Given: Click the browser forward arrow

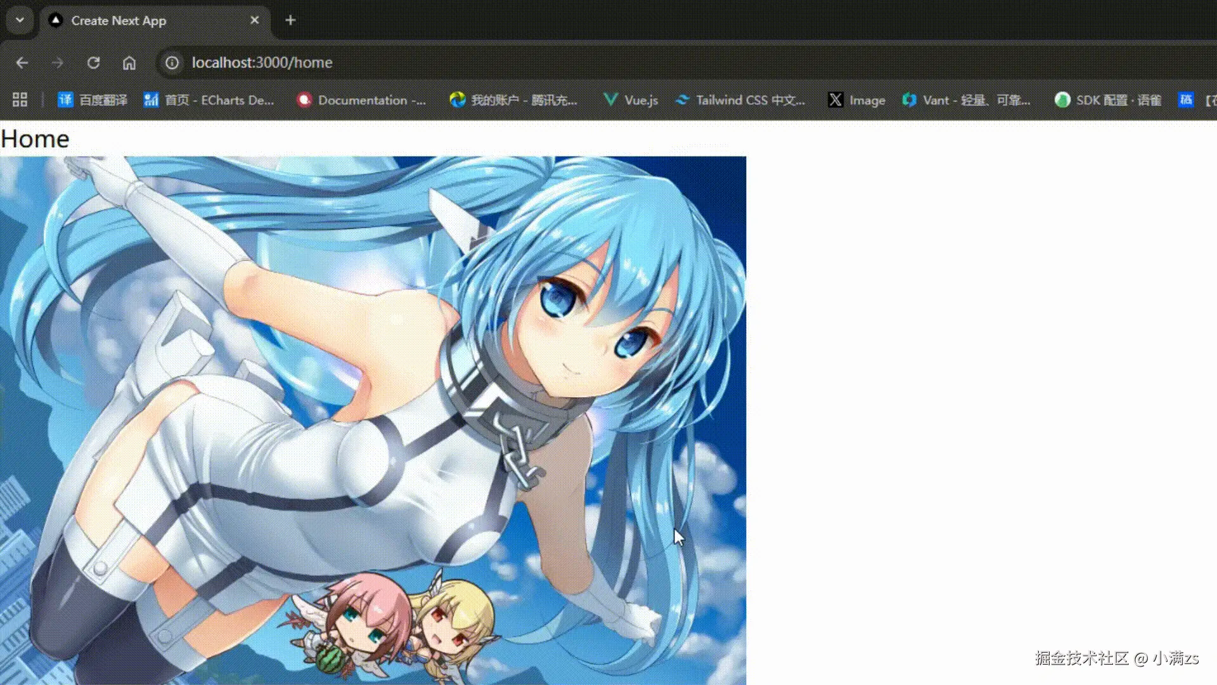Looking at the screenshot, I should click(x=58, y=63).
